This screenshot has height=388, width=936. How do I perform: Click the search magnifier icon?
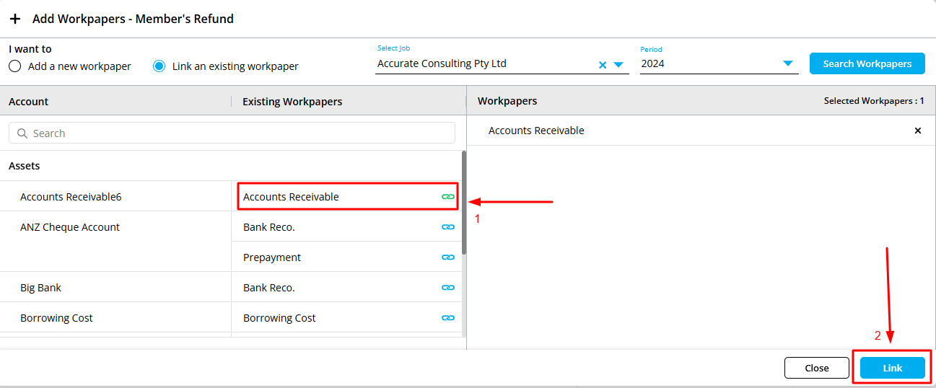tap(22, 133)
